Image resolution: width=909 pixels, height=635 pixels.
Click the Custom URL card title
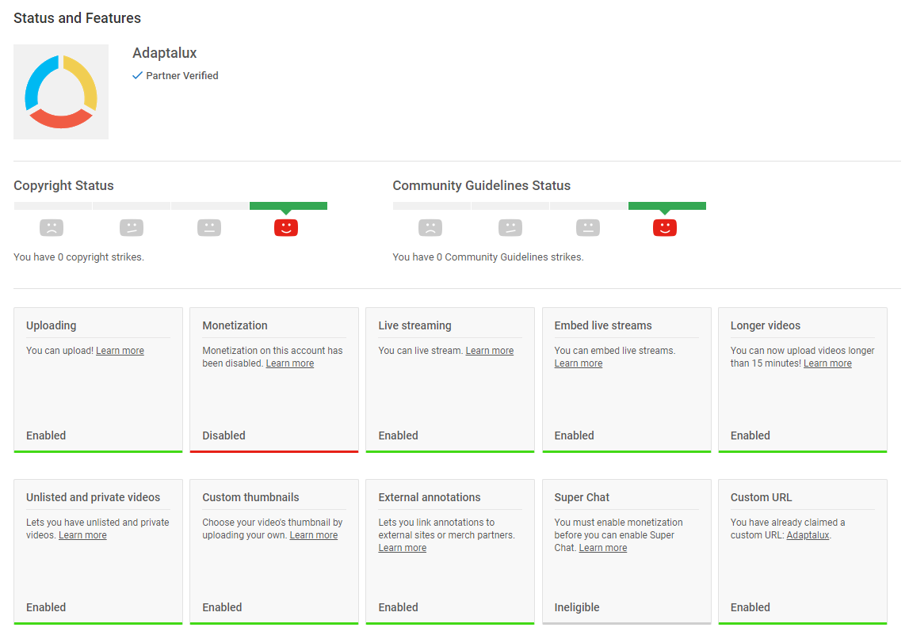pyautogui.click(x=761, y=498)
